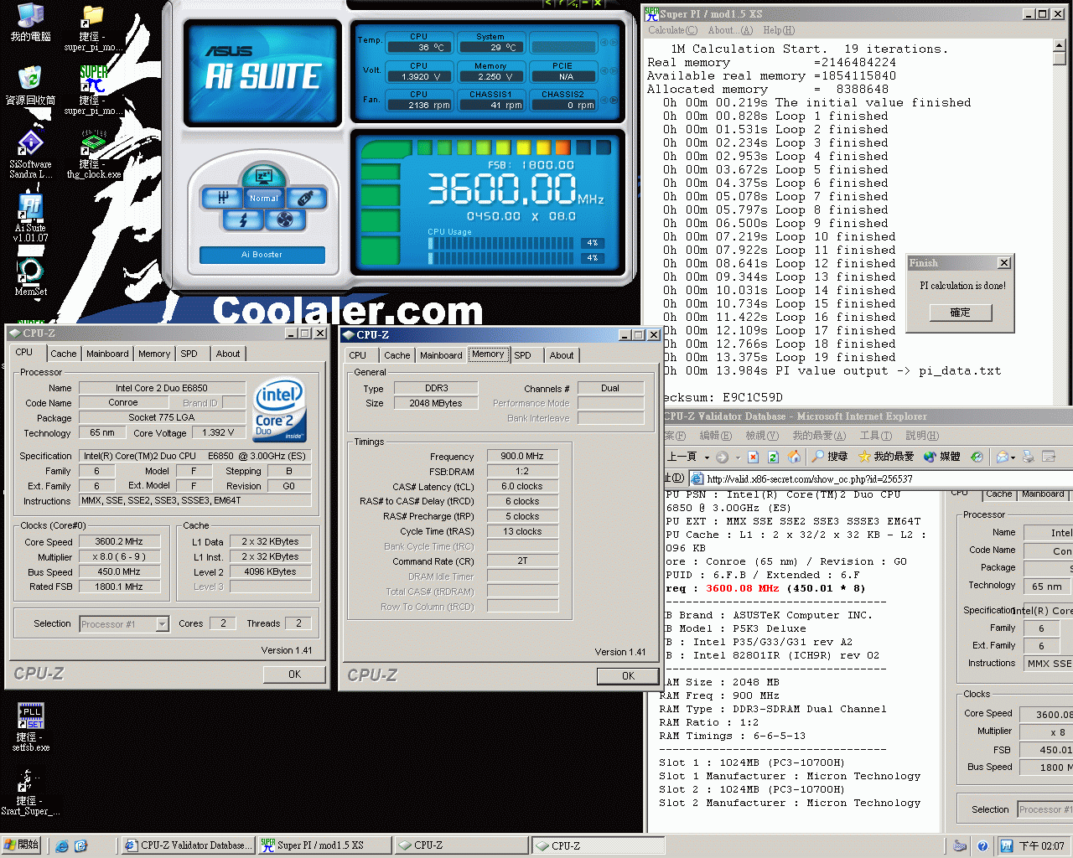The image size is (1073, 858).
Task: Click OK in the left CPU-Z CPU window
Action: point(294,675)
